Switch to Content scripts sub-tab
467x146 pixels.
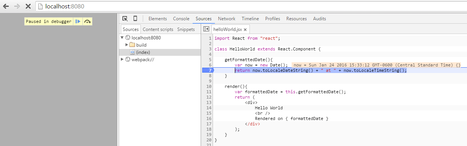point(158,29)
